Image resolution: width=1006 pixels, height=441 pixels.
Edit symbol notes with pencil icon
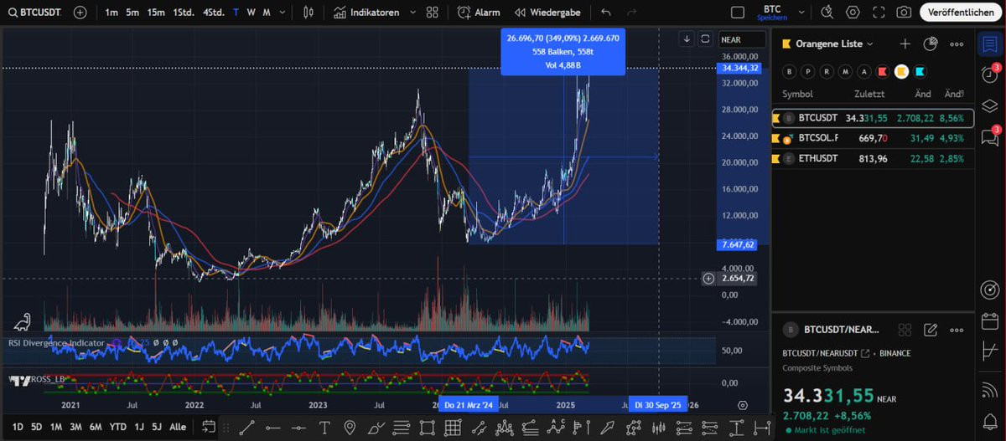(x=930, y=331)
